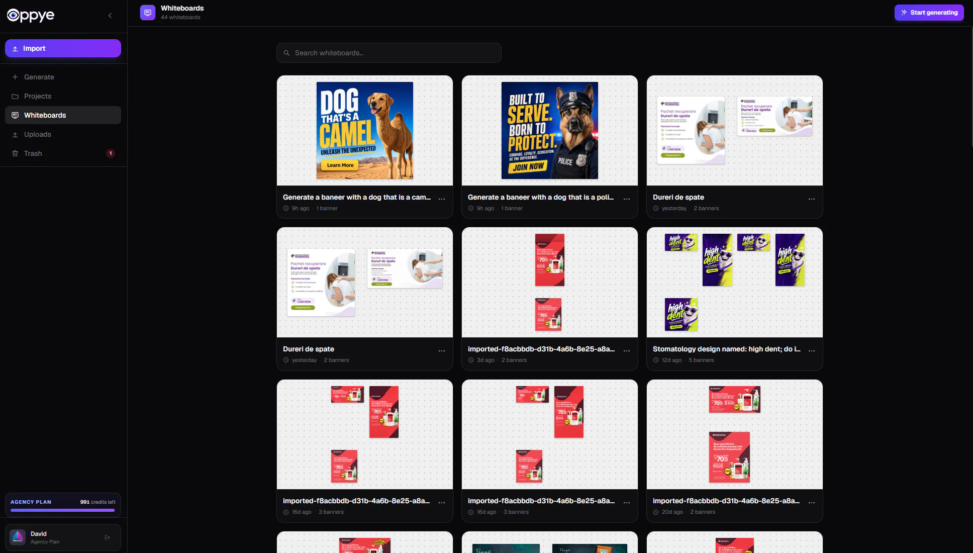This screenshot has width=973, height=553.
Task: Open Uploads in the sidebar
Action: (x=63, y=134)
